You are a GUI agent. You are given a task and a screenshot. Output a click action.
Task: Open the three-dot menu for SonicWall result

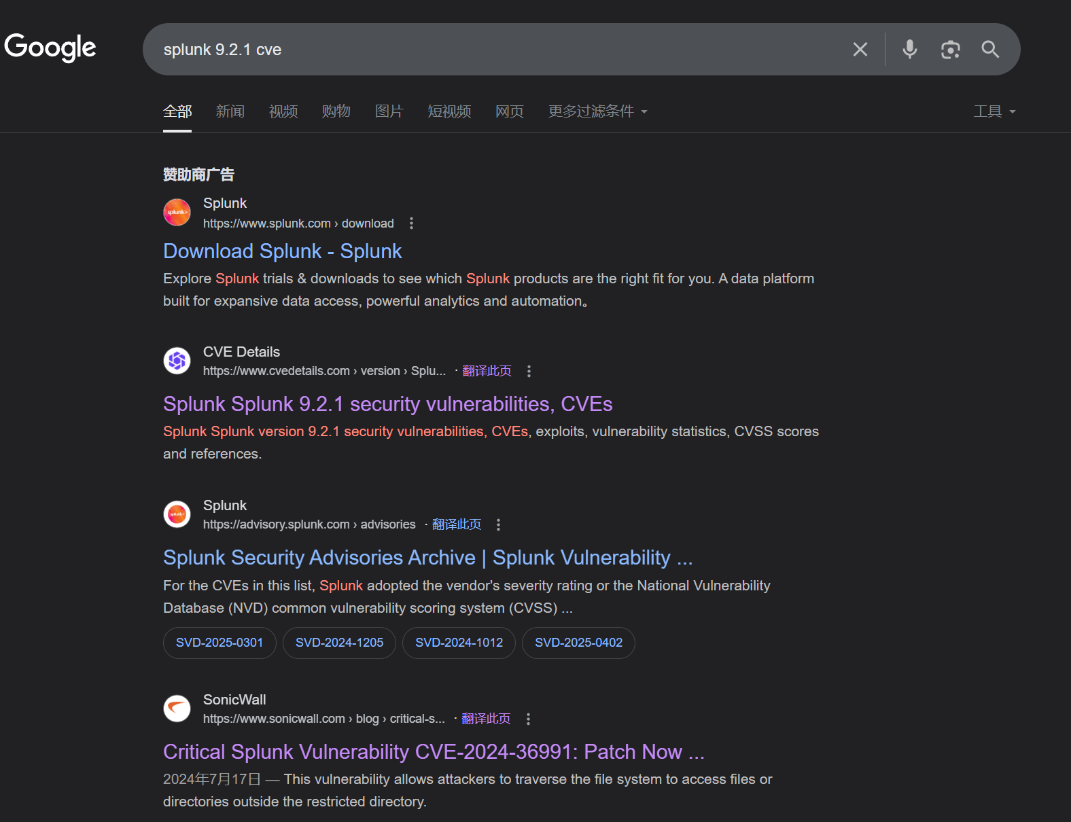(x=528, y=719)
